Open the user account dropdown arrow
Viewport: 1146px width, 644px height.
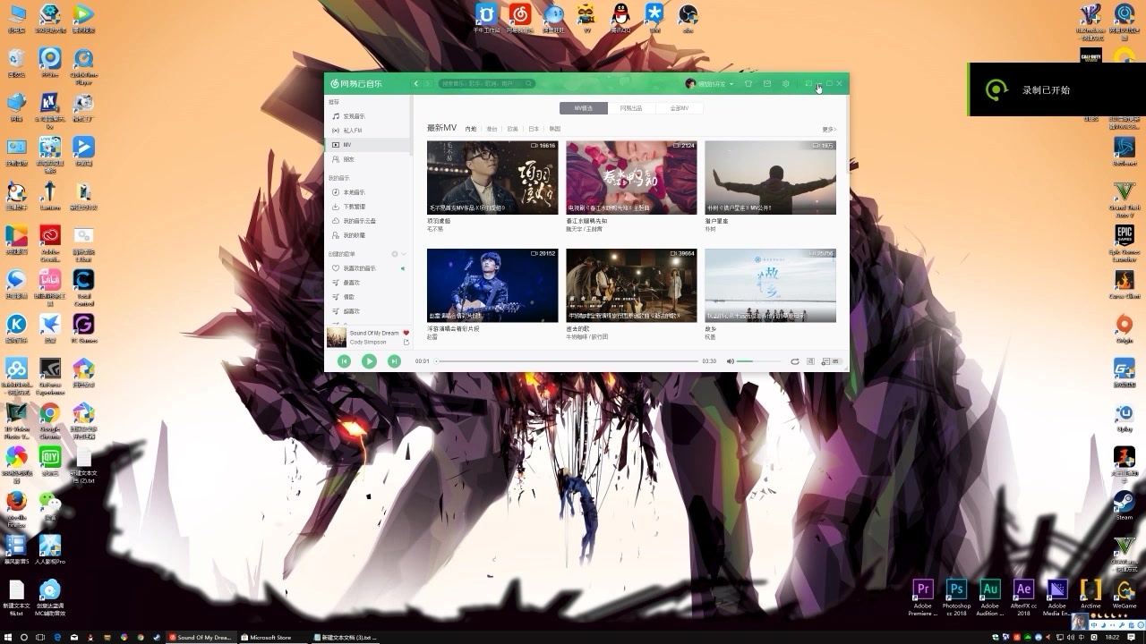[x=731, y=84]
